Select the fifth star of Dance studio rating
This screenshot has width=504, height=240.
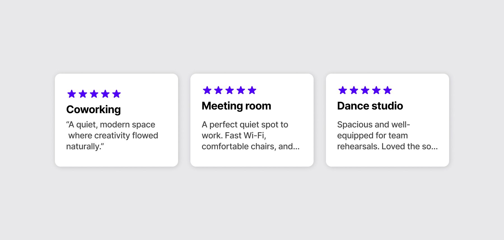388,90
